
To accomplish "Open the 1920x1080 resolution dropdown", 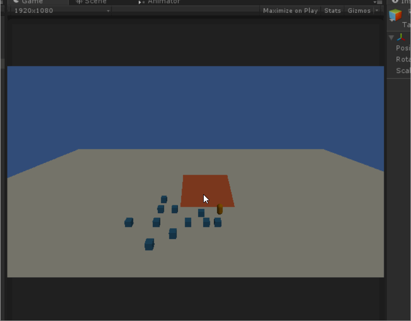I will coord(61,11).
